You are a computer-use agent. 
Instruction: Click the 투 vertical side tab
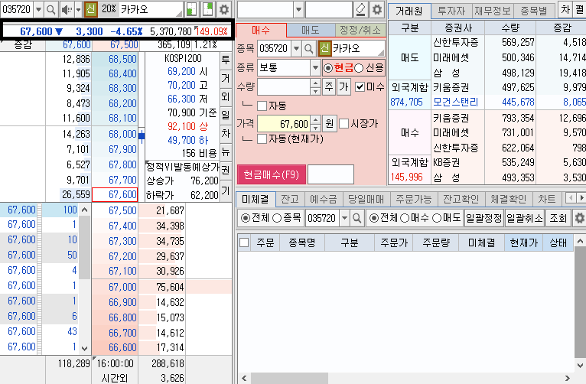[x=226, y=60]
